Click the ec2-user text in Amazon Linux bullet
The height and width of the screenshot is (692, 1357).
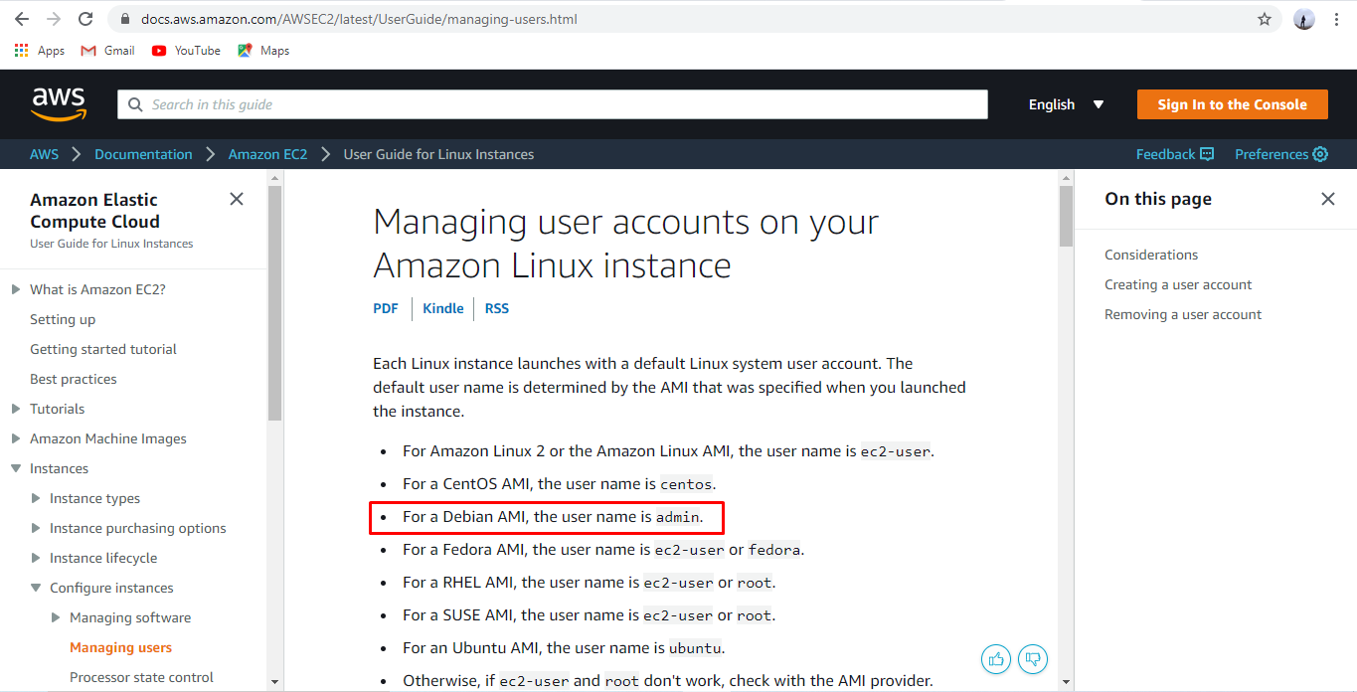(895, 451)
